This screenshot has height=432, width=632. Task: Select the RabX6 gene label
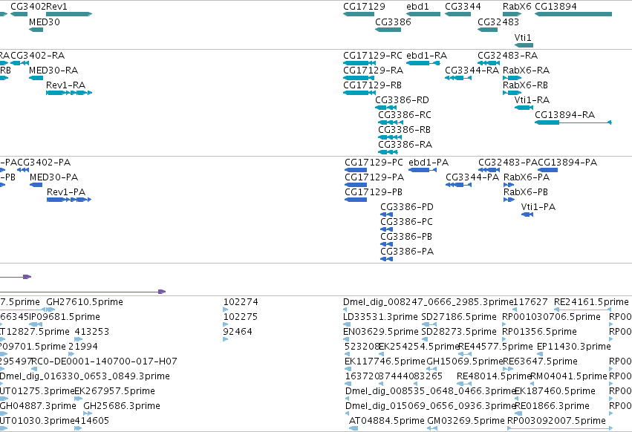[517, 7]
